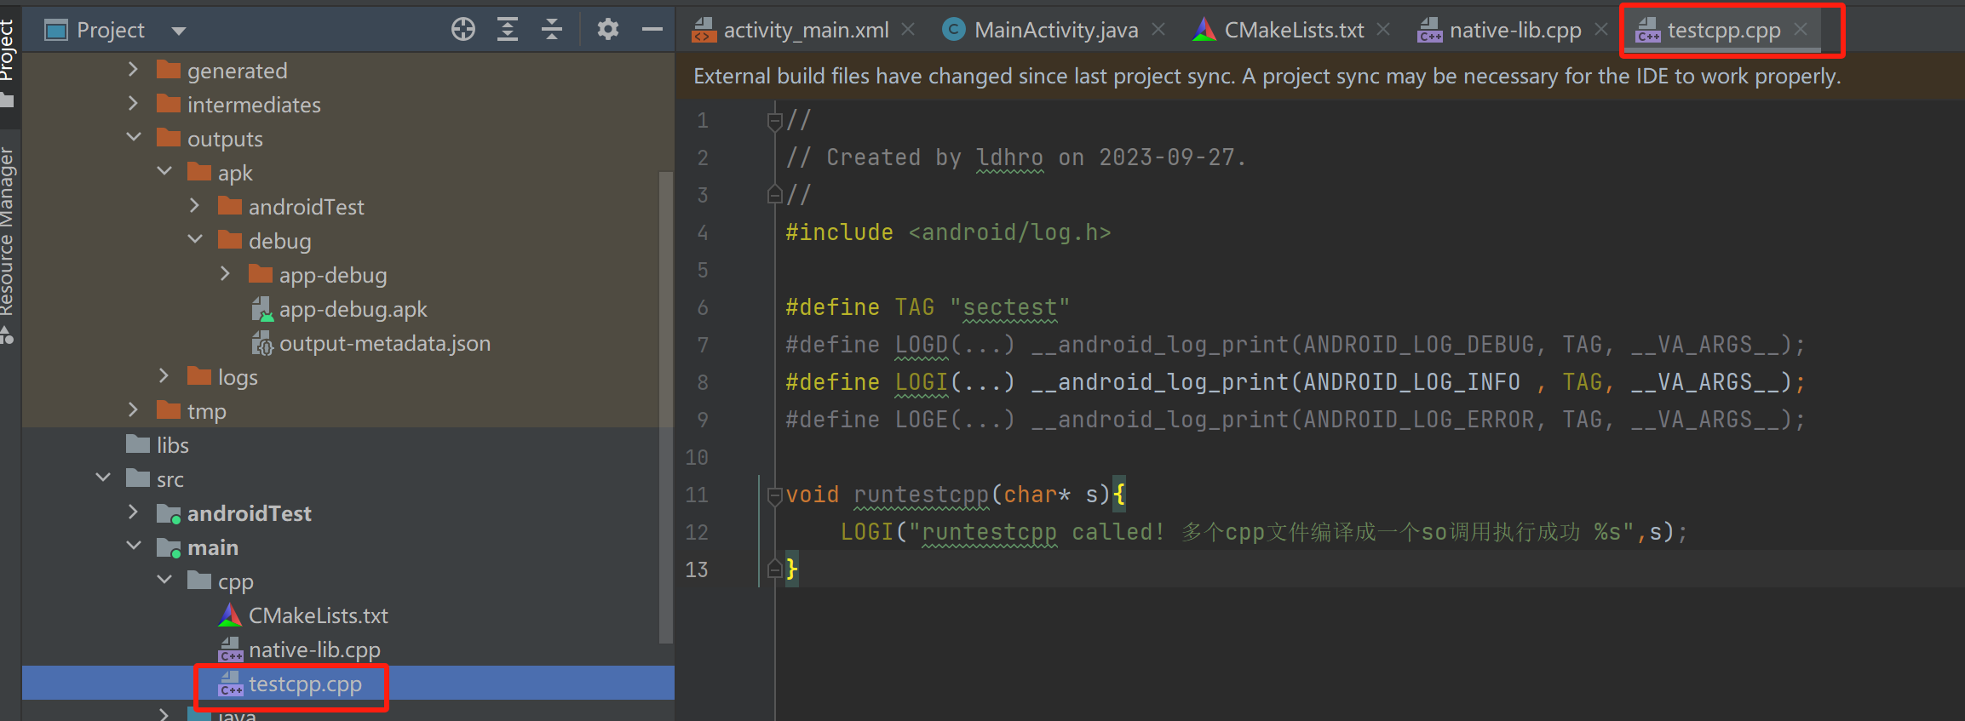Click the logs folder icon
Viewport: 1965px width, 721px height.
coord(199,375)
